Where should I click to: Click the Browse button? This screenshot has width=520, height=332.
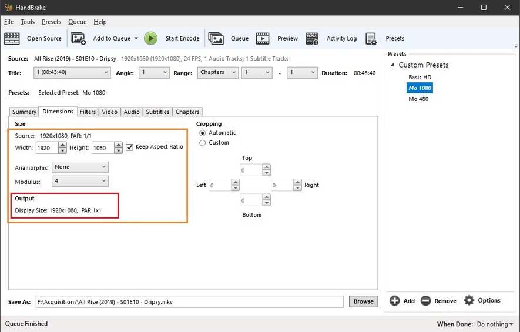tap(363, 301)
